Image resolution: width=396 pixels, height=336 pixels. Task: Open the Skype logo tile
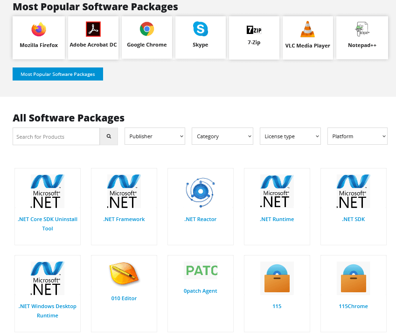tap(200, 29)
